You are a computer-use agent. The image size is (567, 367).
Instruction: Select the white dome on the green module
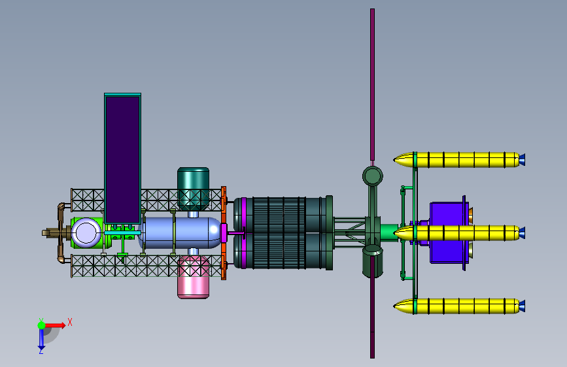(86, 233)
